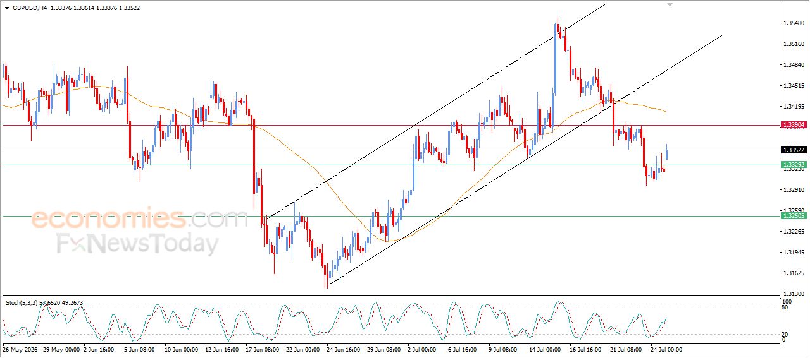Click the 1.31625 value on the price axis
The width and height of the screenshot is (810, 358).
(x=794, y=273)
